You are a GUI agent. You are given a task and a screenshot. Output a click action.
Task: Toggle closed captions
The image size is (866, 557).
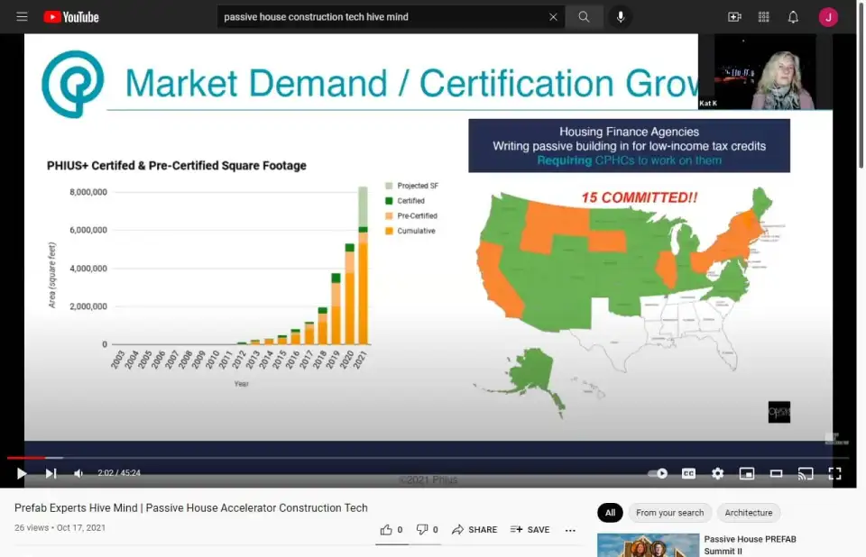(688, 473)
